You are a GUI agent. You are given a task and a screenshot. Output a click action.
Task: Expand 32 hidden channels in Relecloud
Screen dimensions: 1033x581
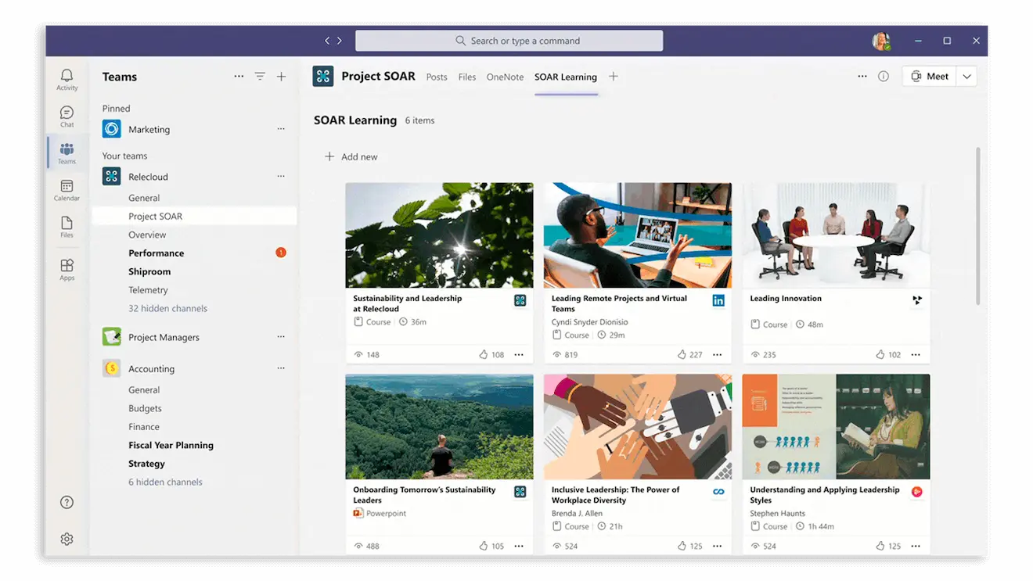(168, 308)
